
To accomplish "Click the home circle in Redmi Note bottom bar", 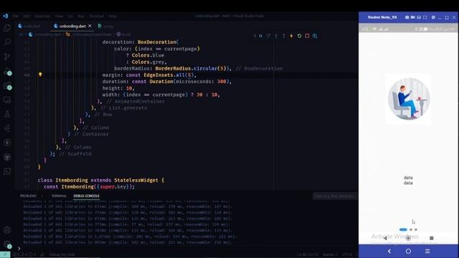I will [408, 251].
